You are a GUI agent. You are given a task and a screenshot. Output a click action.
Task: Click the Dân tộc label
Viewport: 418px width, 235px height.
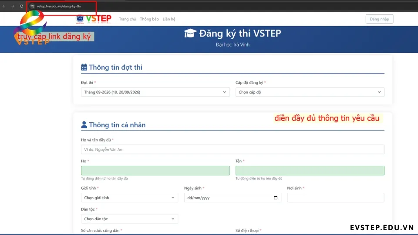pos(88,209)
